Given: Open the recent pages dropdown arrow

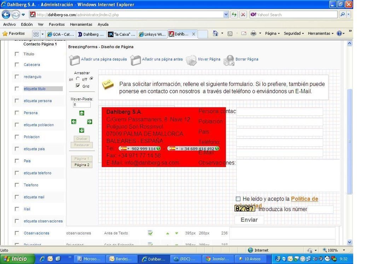Looking at the screenshot, I should tap(23, 15).
